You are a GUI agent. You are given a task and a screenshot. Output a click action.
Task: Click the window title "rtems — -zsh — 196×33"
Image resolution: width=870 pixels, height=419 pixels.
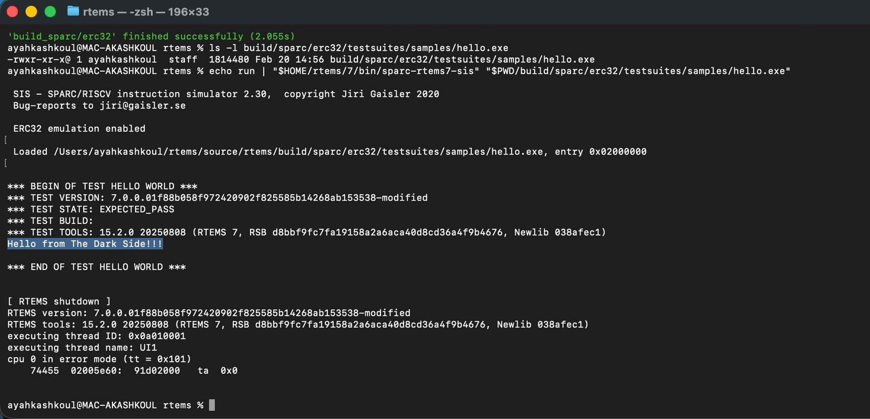coord(146,12)
